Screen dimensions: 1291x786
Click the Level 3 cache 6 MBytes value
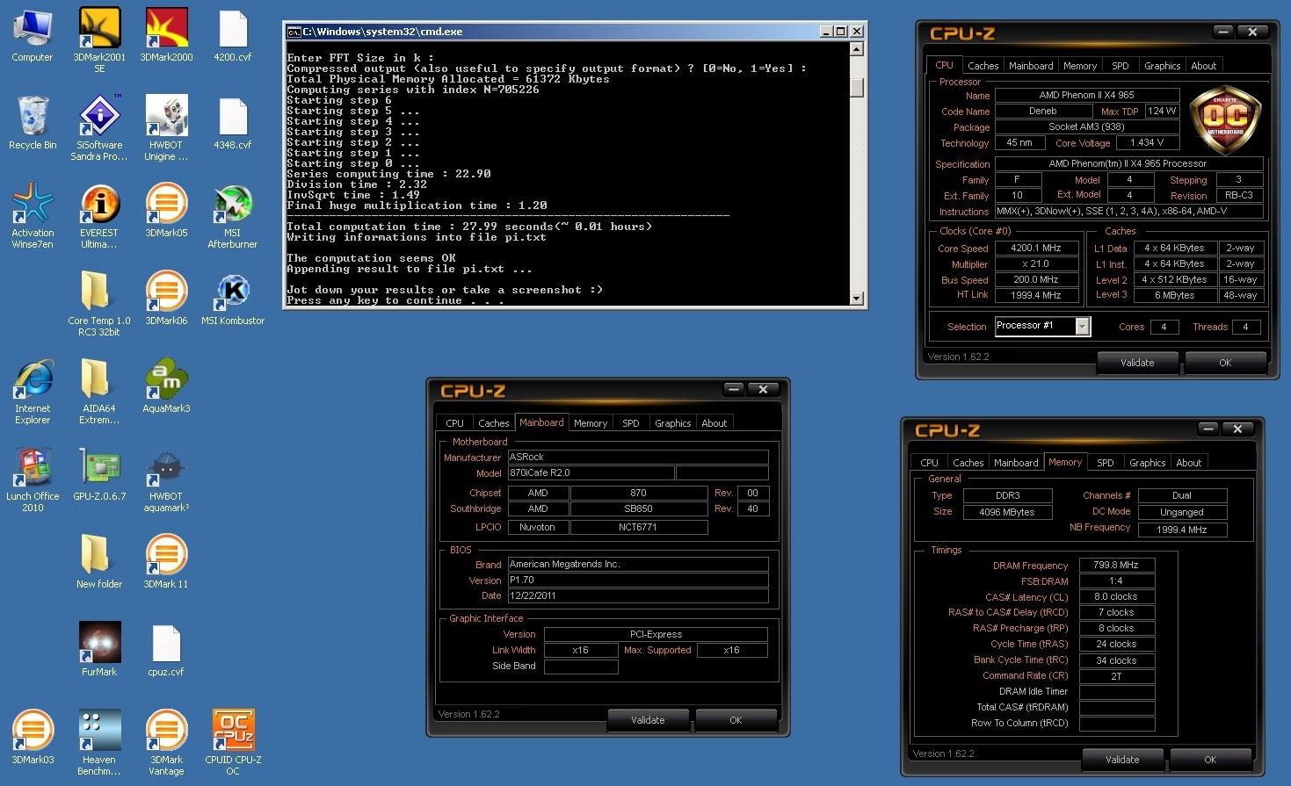(x=1174, y=295)
